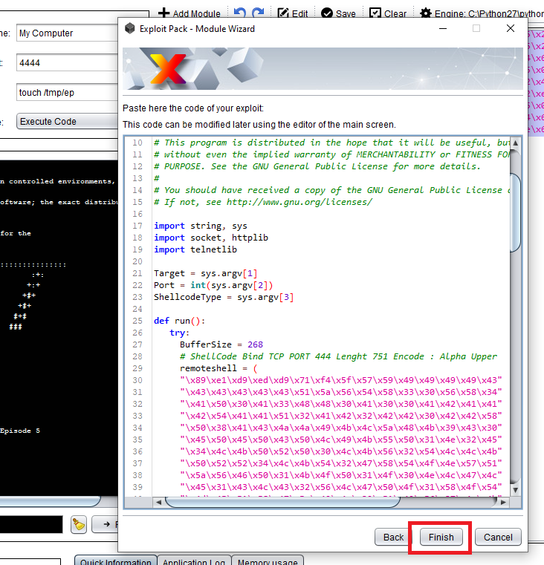Switch to Application Log tab

tap(194, 561)
